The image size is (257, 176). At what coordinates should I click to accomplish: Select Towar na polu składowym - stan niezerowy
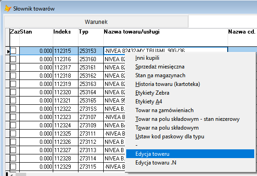point(190,119)
